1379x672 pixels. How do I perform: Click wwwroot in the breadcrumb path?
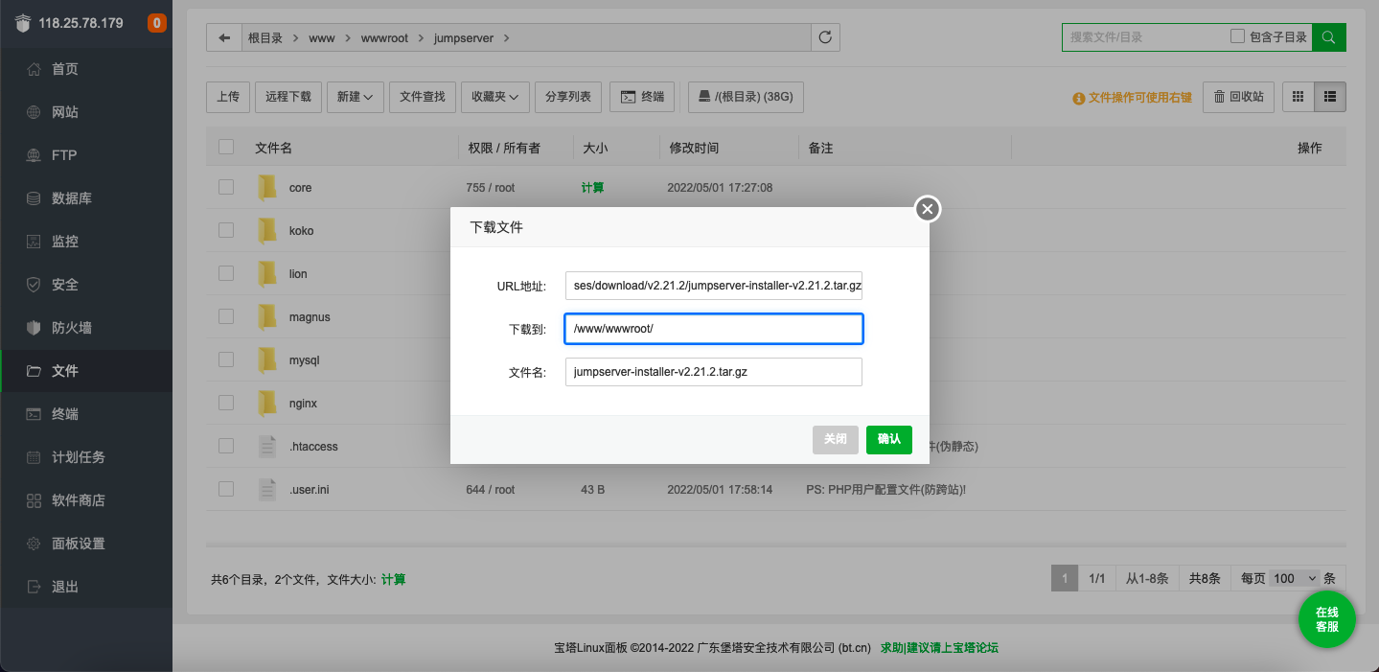tap(384, 38)
